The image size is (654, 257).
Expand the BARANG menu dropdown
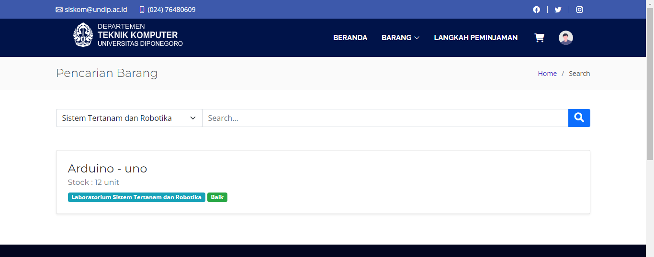click(400, 38)
